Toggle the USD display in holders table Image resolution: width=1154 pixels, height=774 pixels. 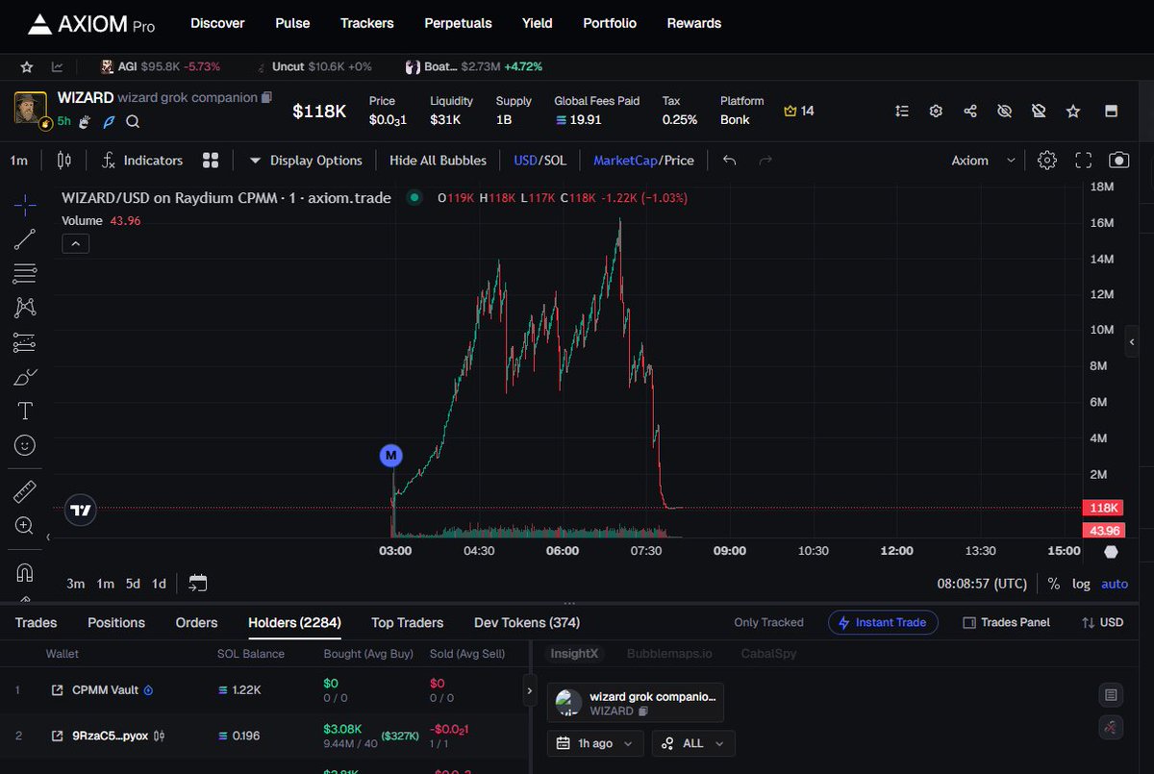tap(1102, 622)
